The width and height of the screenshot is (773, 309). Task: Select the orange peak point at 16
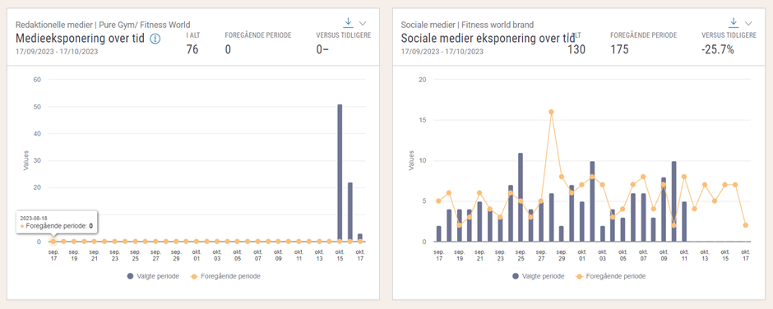tap(551, 112)
